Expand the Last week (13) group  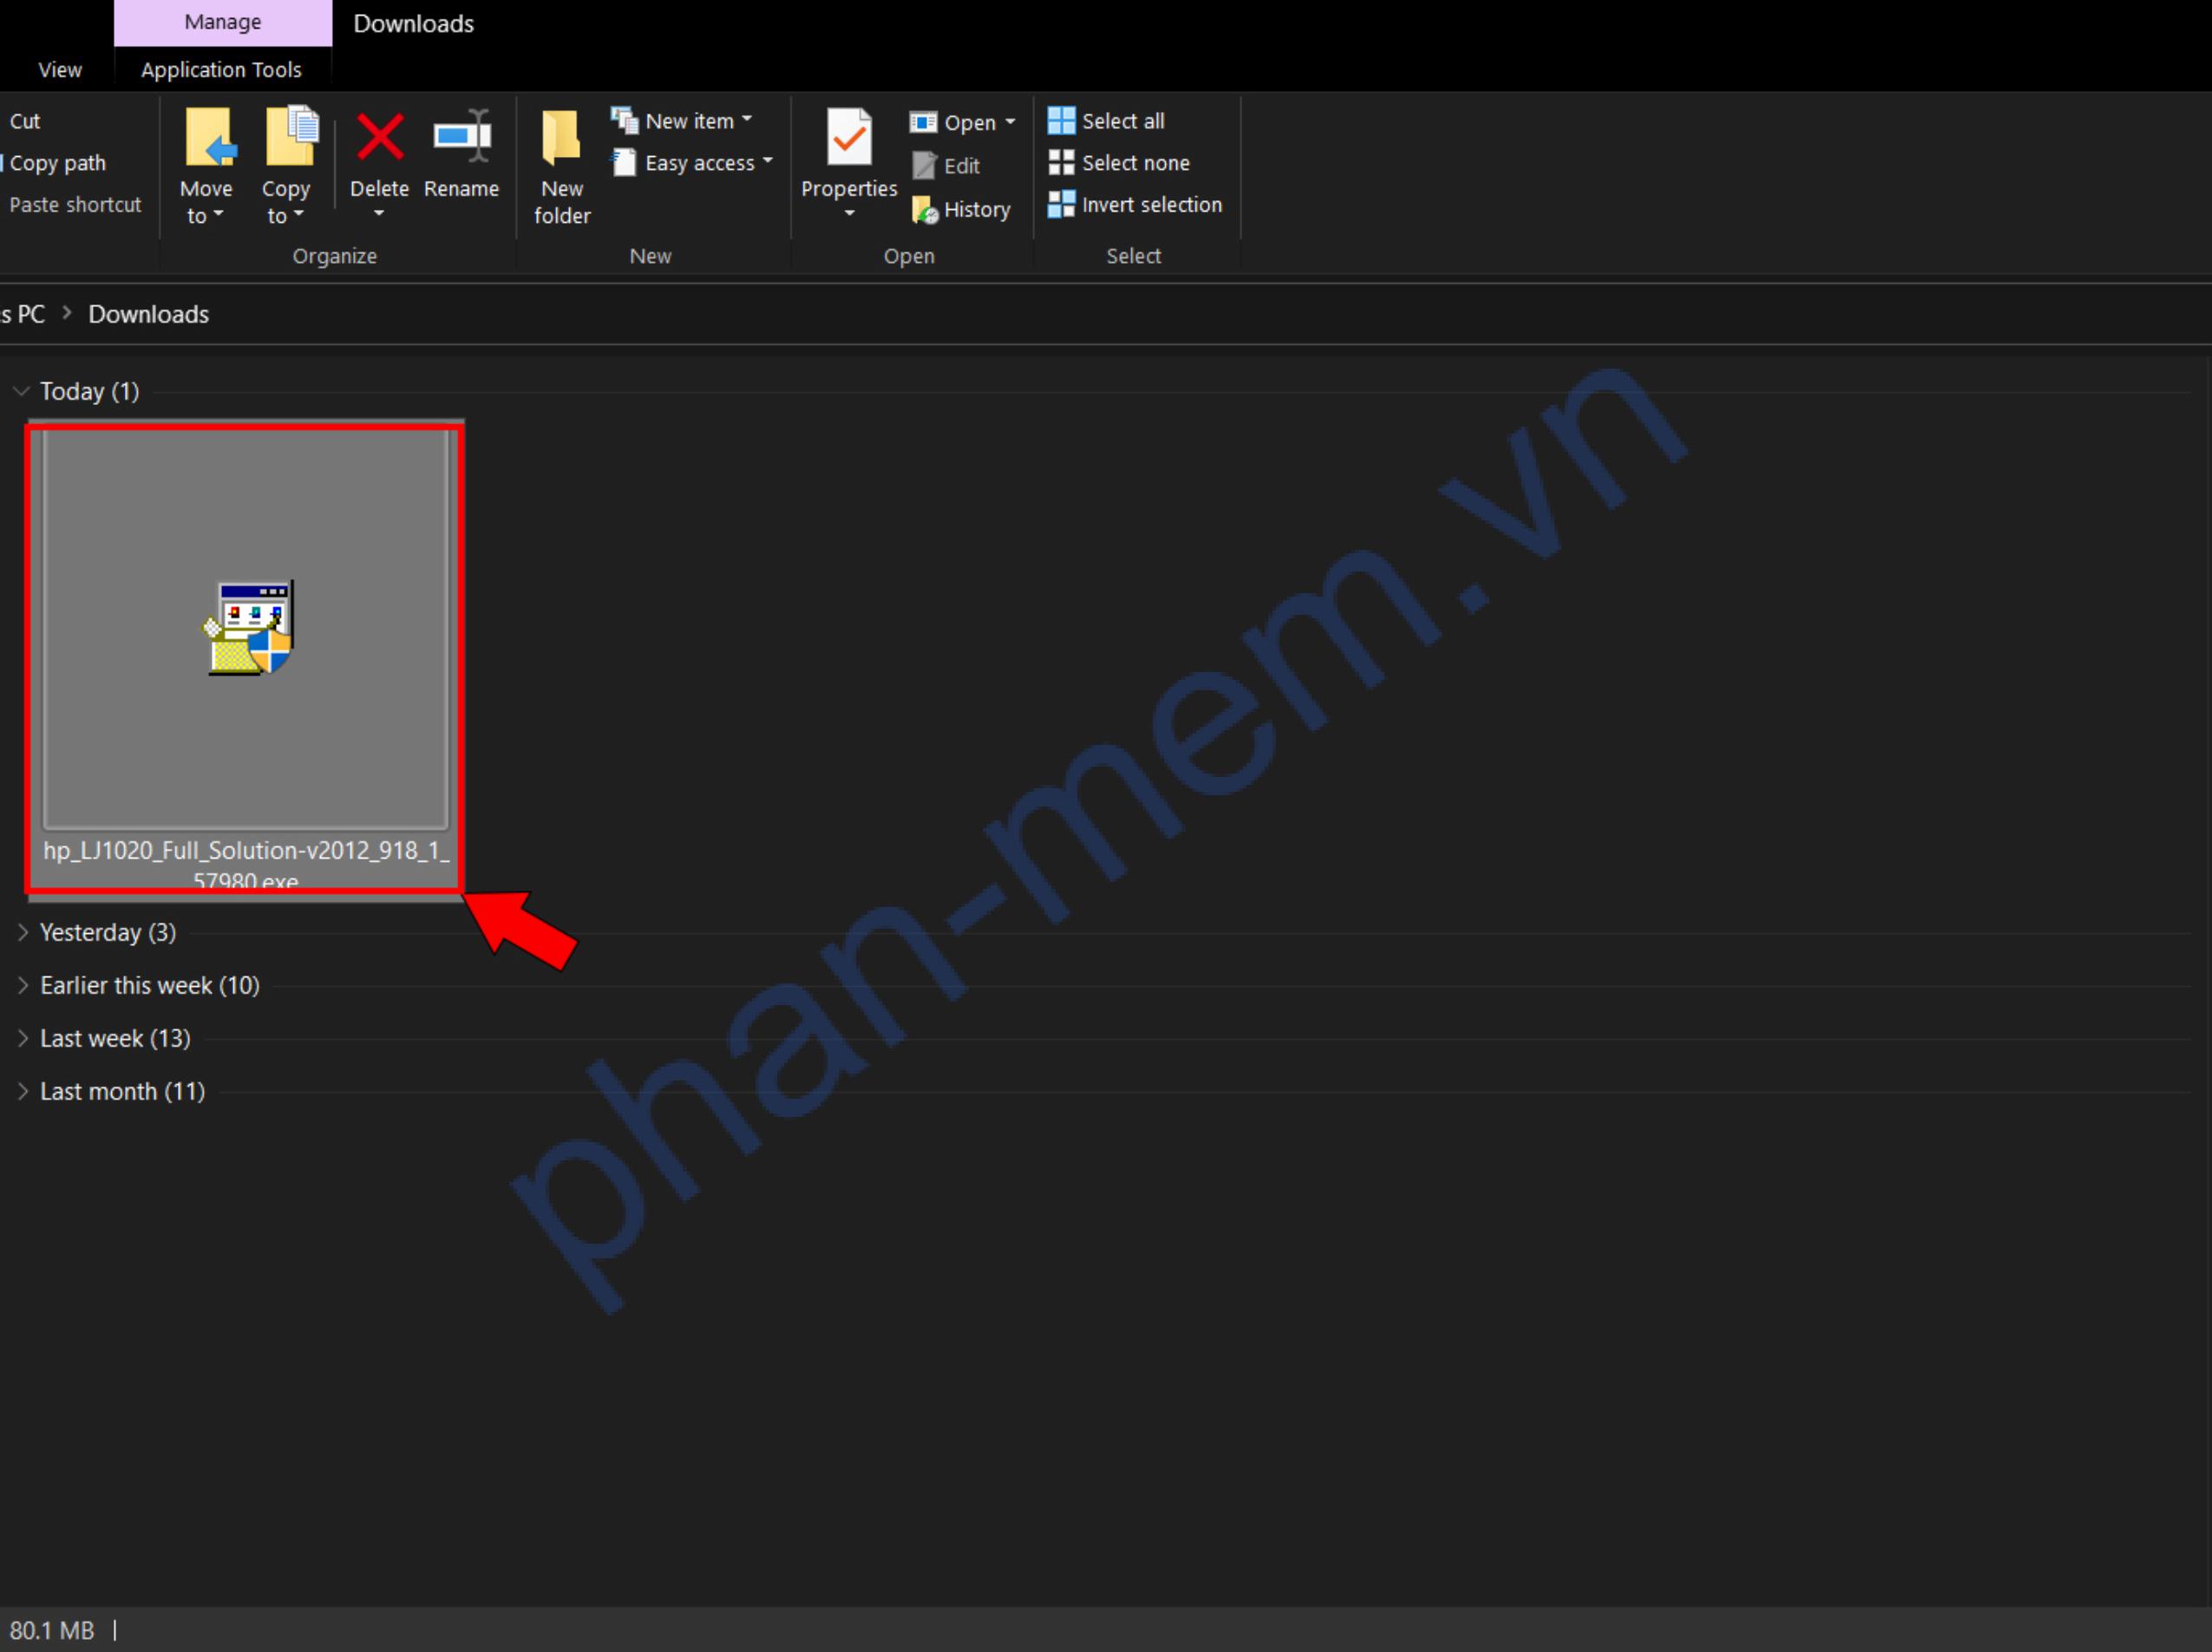tap(23, 1038)
